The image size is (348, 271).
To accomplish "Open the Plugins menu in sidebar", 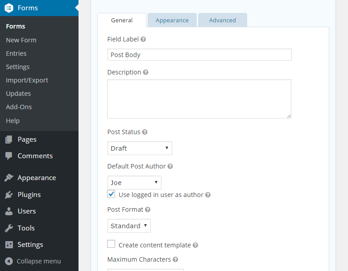I will [x=29, y=194].
